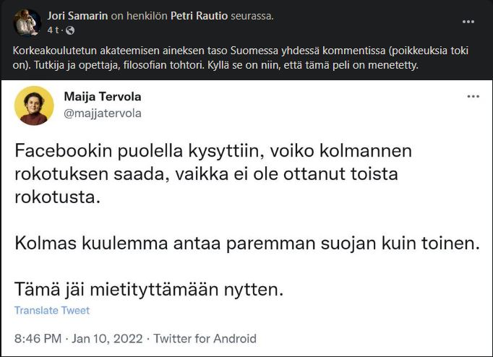Open Jori Samarin's profile name link
The image size is (493, 357).
77,16
